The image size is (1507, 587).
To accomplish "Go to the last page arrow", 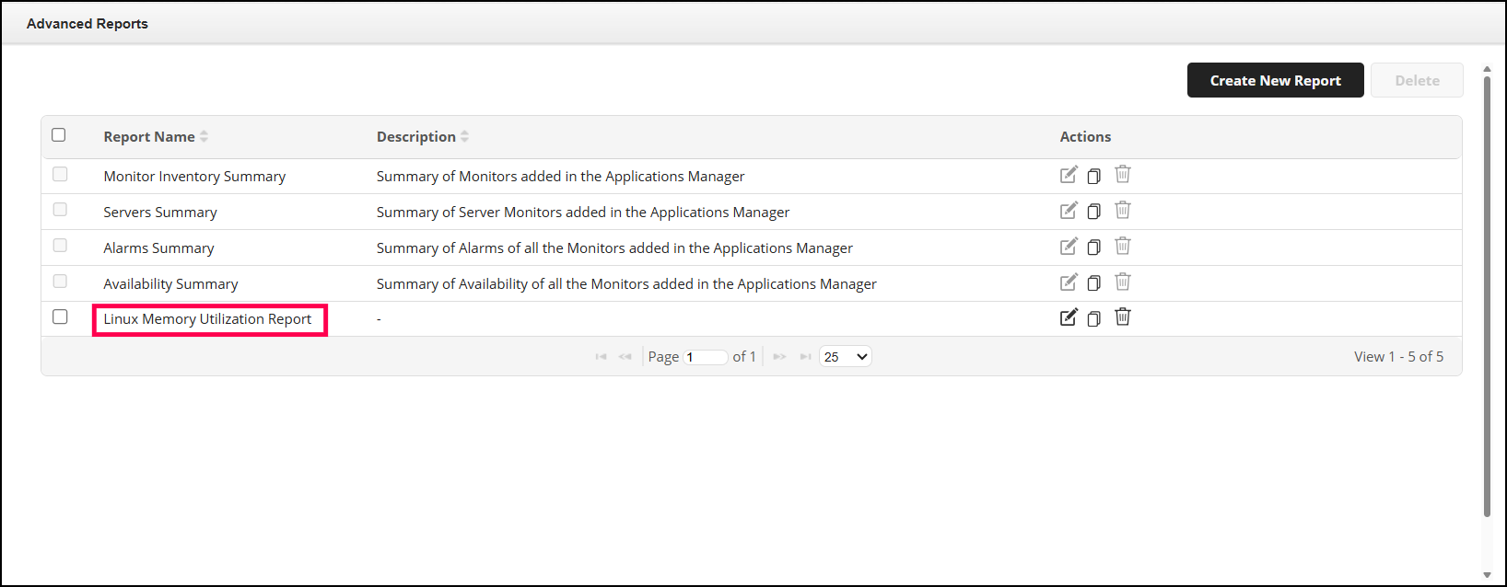I will point(805,357).
